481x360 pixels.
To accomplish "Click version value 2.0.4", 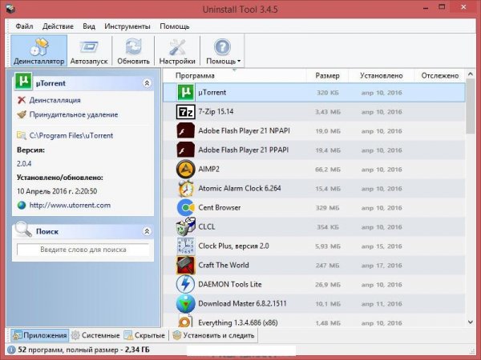I will pos(24,163).
